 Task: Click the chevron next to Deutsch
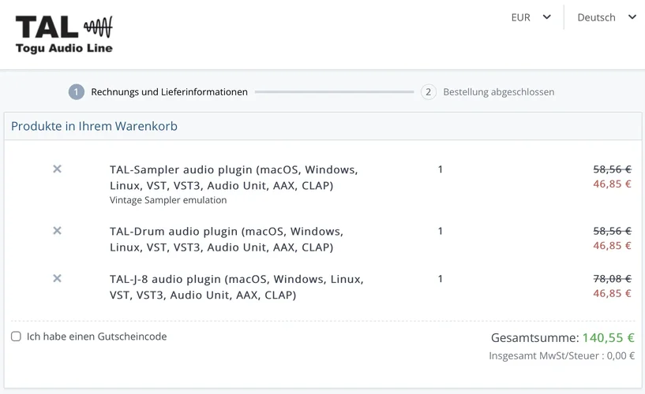pyautogui.click(x=632, y=17)
